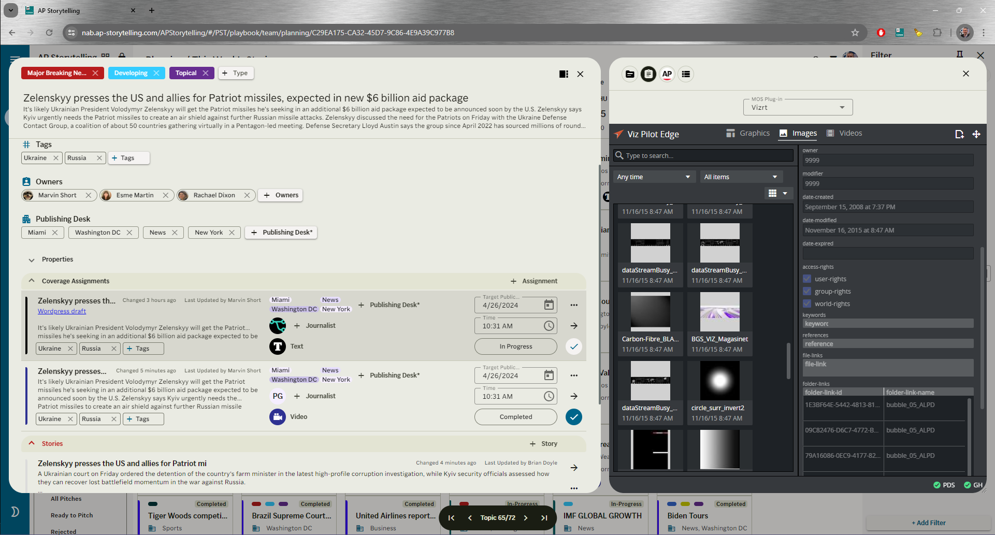
Task: Click the clock icon next to 10:31 AM
Action: pyautogui.click(x=549, y=325)
